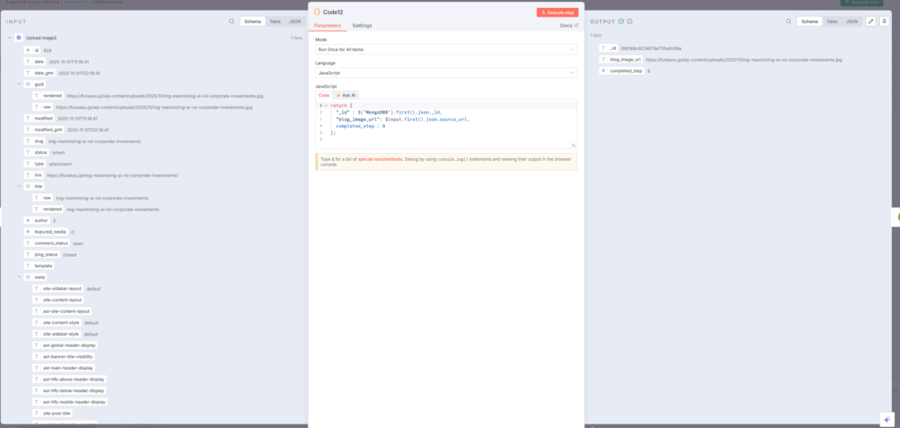900x428 pixels.
Task: Open the Docs link
Action: 569,26
